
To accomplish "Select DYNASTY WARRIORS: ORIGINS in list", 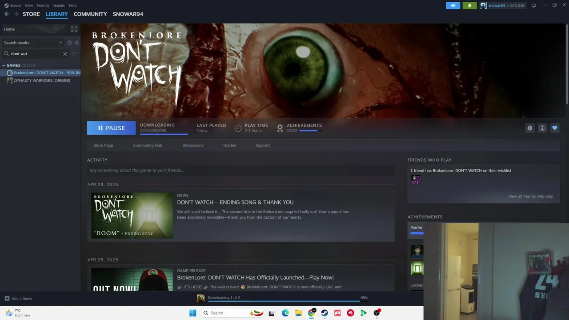I will pyautogui.click(x=42, y=80).
